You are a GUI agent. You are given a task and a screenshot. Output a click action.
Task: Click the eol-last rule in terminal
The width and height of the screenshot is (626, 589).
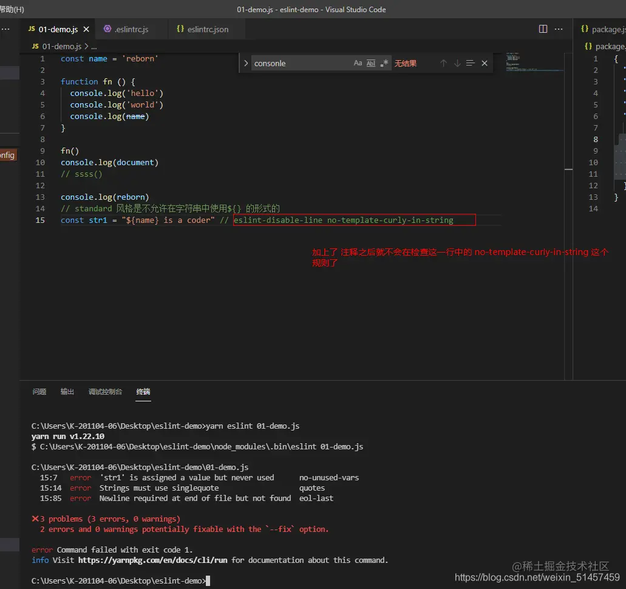[x=316, y=499]
